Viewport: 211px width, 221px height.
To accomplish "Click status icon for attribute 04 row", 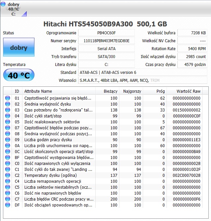I will (x=8, y=116).
